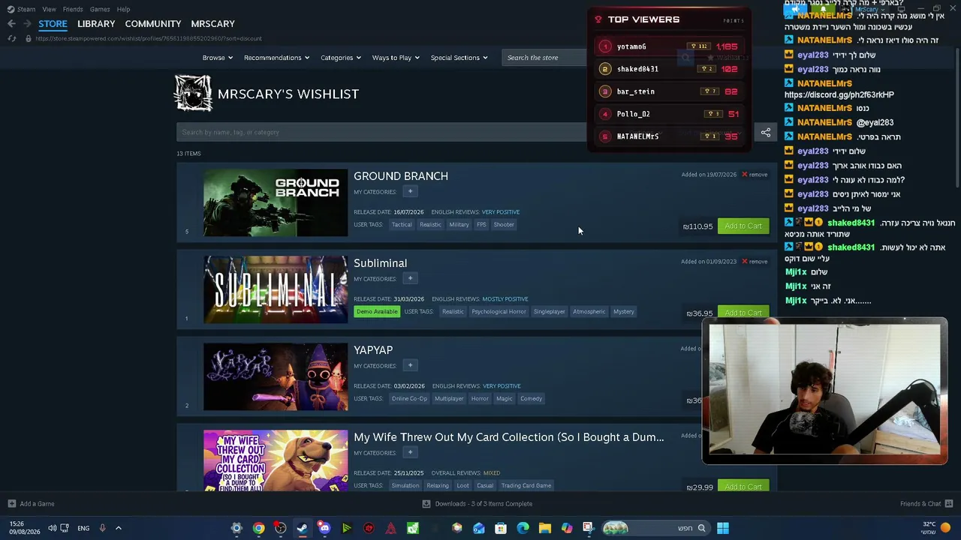961x540 pixels.
Task: Open Discord from the taskbar
Action: coord(324,528)
